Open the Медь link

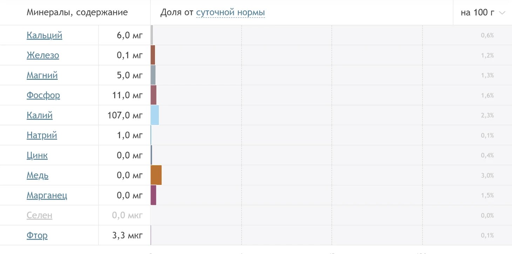click(x=38, y=175)
